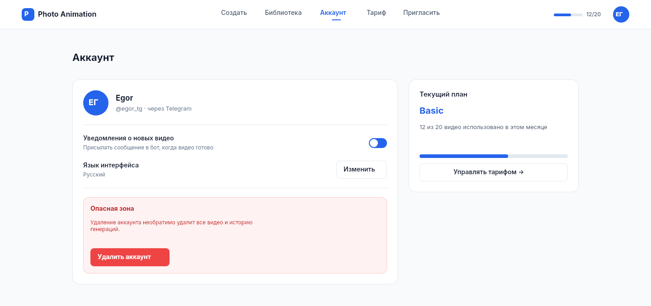Click the Basic plan name

(x=431, y=111)
